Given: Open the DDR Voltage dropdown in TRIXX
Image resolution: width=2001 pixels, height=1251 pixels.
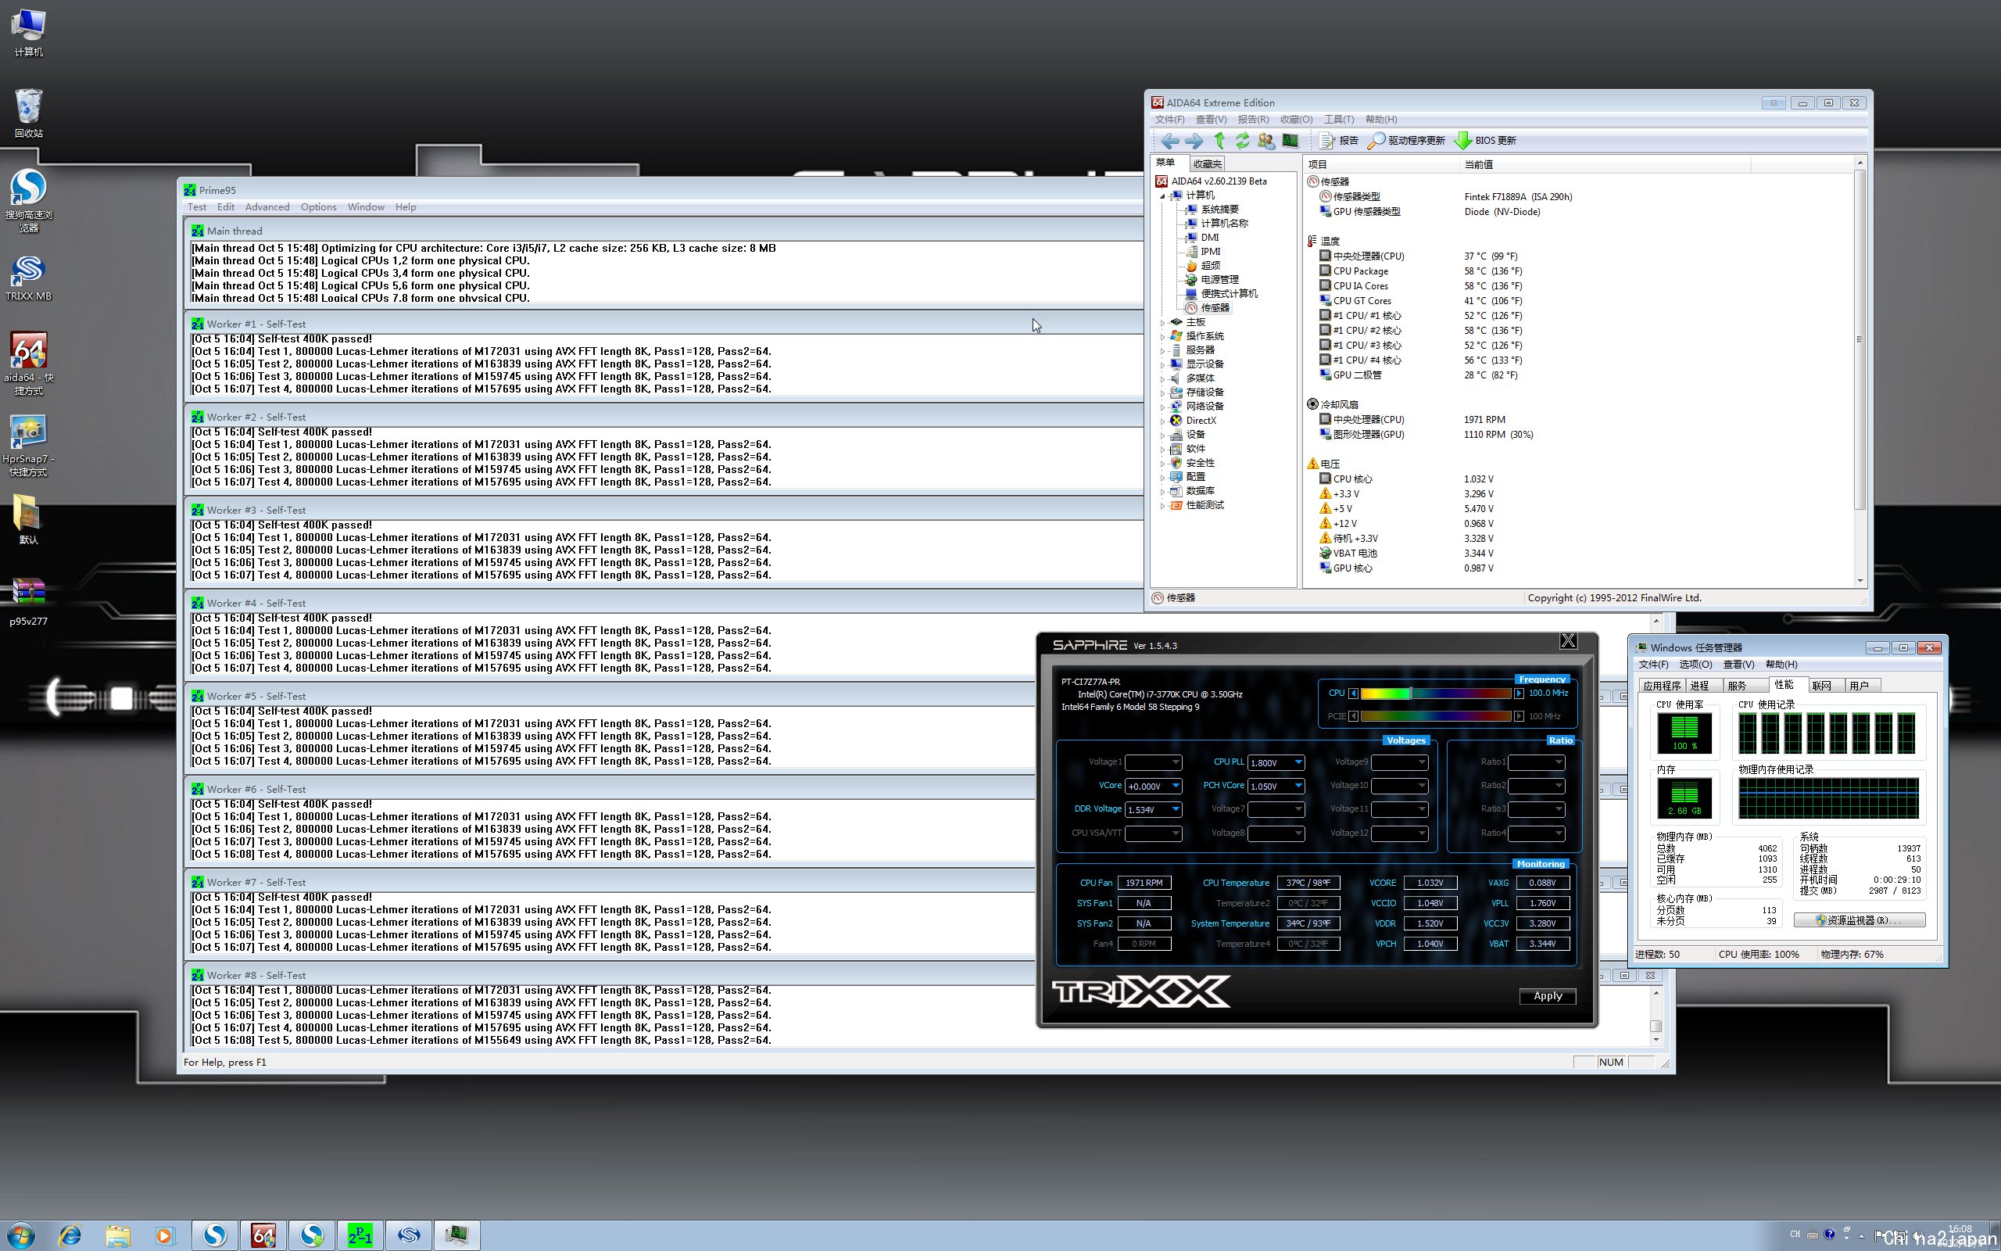Looking at the screenshot, I should coord(1175,809).
